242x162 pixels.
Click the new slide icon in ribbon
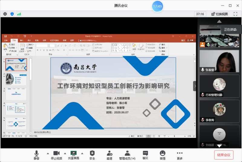[x=22, y=48]
